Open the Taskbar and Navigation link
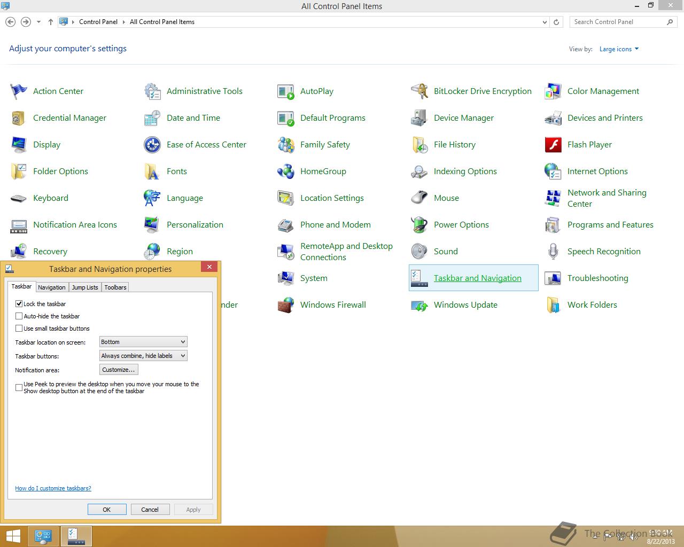The height and width of the screenshot is (547, 684). [477, 278]
